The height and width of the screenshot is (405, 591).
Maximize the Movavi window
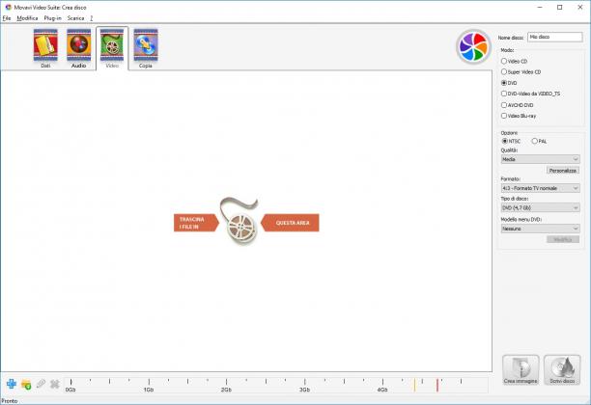pos(560,7)
